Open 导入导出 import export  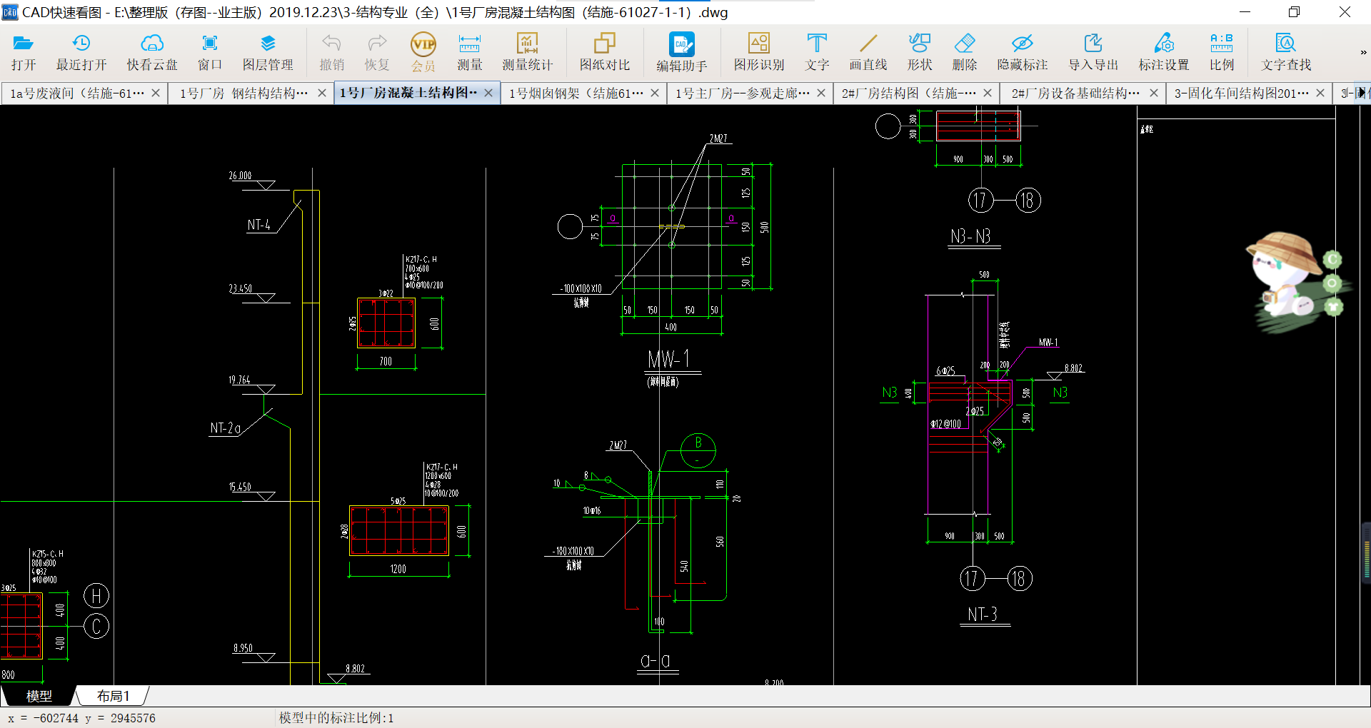click(x=1093, y=51)
